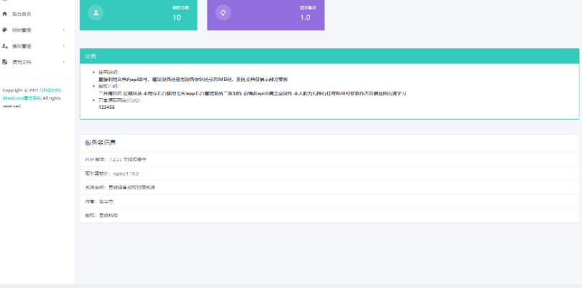Click the nginx/1.18.0 server software row
The image size is (582, 288).
click(x=111, y=173)
